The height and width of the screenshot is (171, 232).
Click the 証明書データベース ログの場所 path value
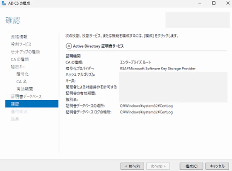click(146, 112)
